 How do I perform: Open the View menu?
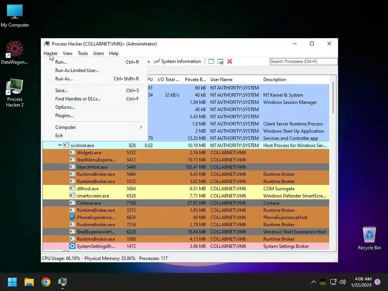[67, 53]
